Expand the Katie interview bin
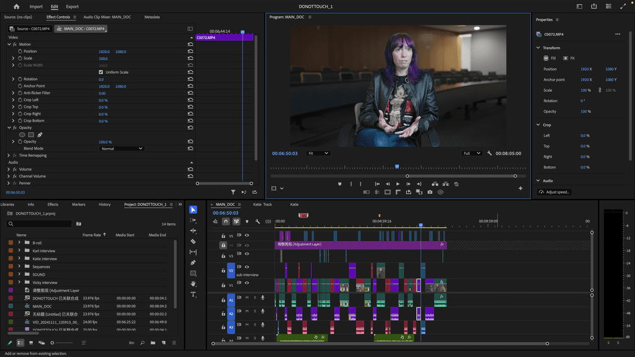 point(19,258)
